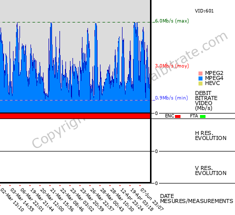
Task: Select the VID:601 label
Action: (204, 11)
